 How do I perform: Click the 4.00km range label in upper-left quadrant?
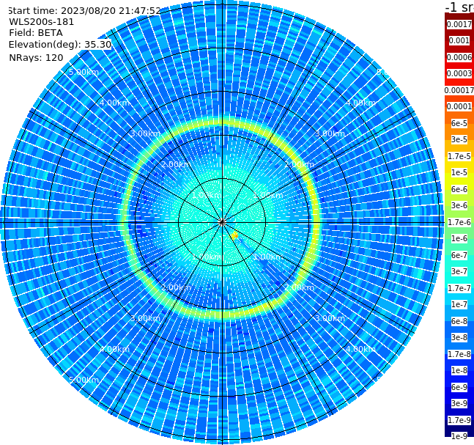pos(114,103)
